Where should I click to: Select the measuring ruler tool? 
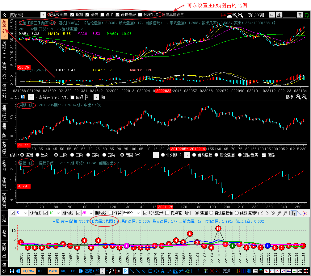tap(117, 271)
